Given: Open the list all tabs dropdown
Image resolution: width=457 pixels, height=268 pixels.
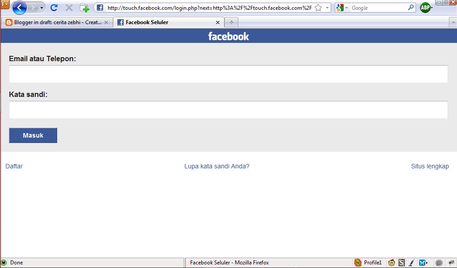Looking at the screenshot, I should point(453,22).
